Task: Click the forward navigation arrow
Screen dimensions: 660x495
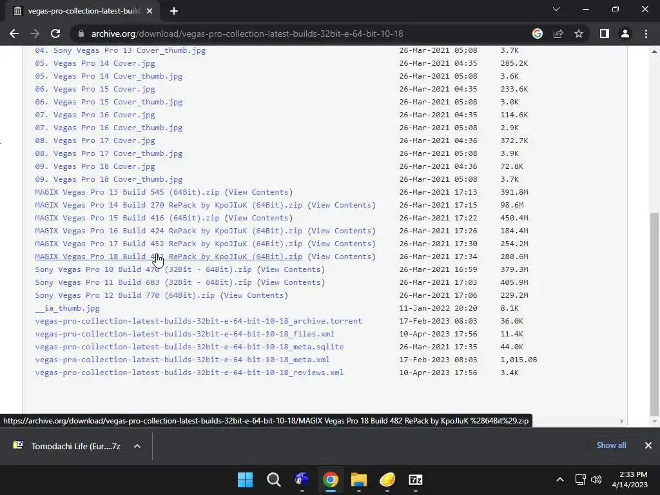Action: pyautogui.click(x=35, y=34)
